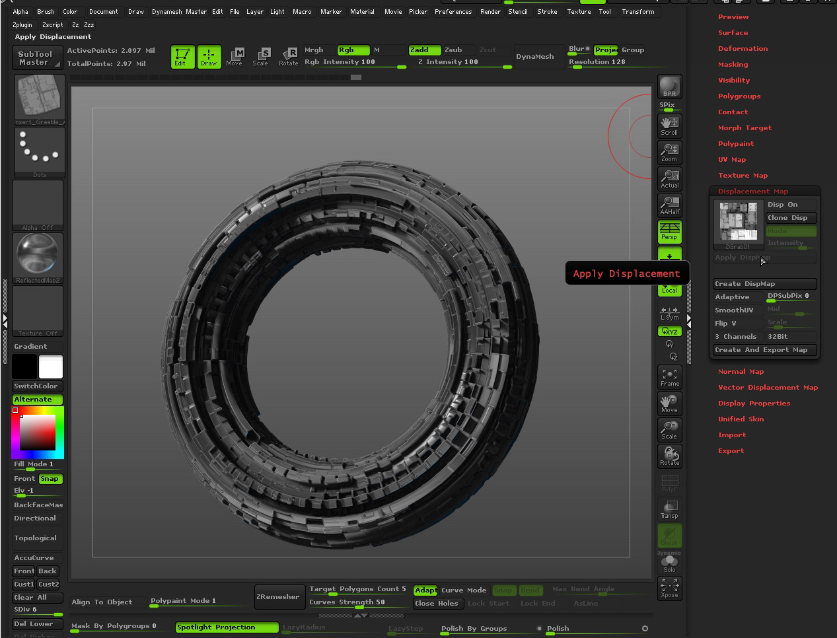Toggle Persp perspective view
This screenshot has width=837, height=638.
669,231
